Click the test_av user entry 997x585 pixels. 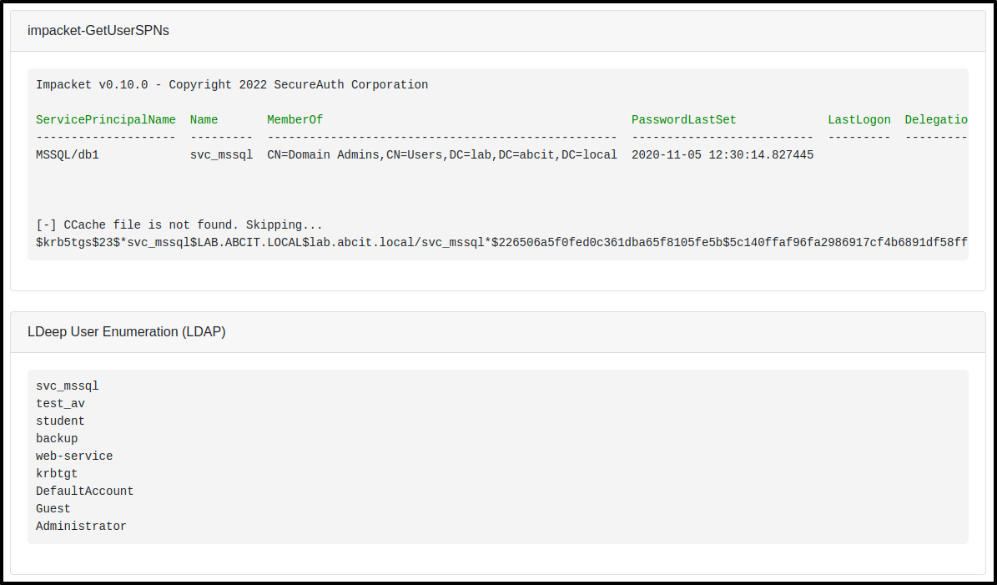tap(60, 404)
